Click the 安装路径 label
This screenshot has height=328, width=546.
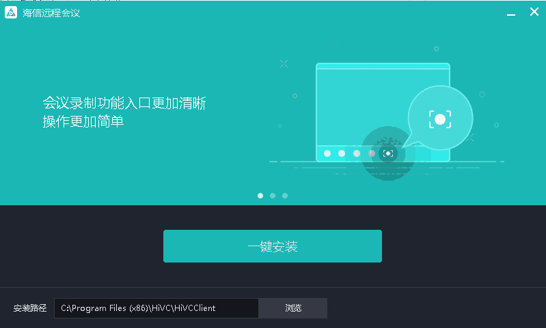tap(30, 308)
